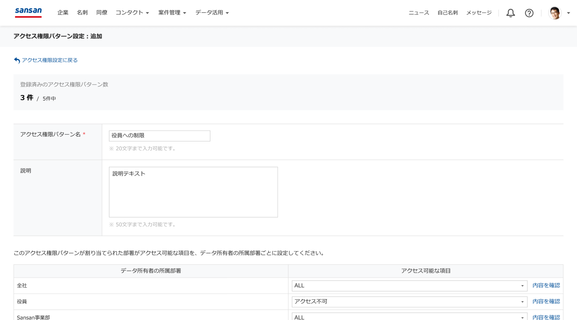Click the アクセス権限パターン名 text field

click(x=159, y=136)
